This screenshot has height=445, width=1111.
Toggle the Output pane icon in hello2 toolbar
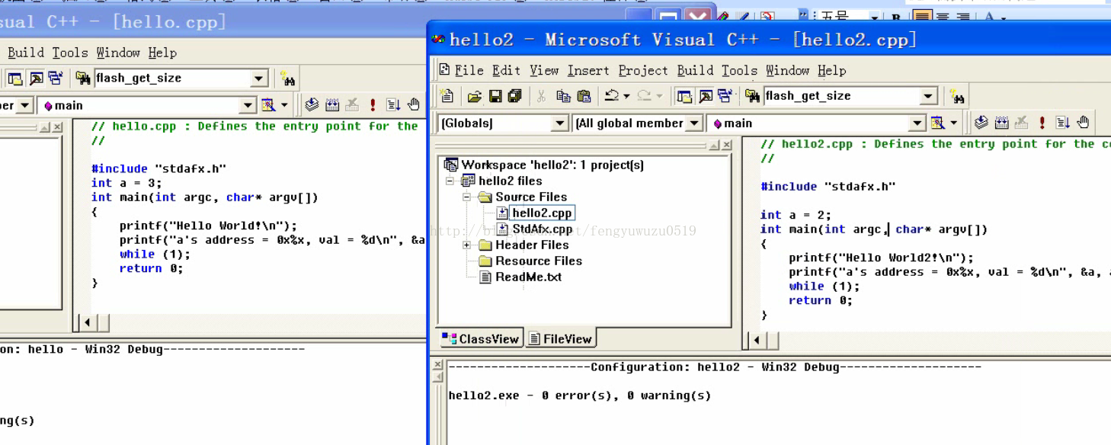click(x=706, y=96)
